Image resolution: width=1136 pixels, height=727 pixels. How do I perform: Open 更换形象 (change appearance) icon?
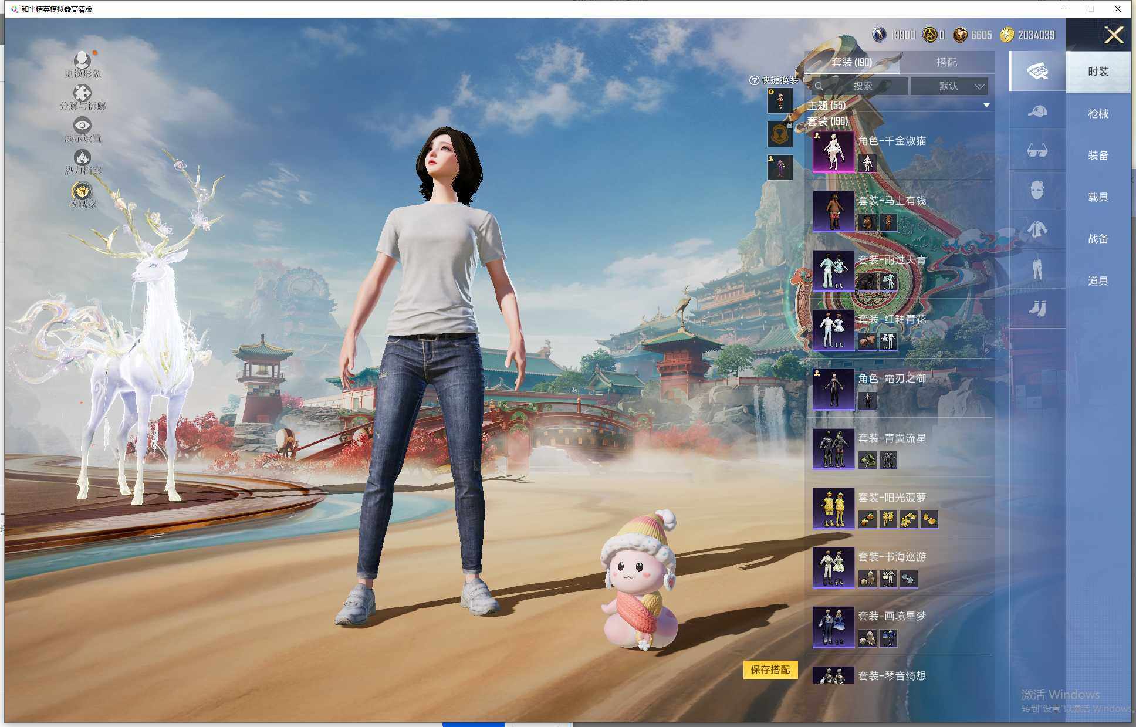click(x=82, y=60)
